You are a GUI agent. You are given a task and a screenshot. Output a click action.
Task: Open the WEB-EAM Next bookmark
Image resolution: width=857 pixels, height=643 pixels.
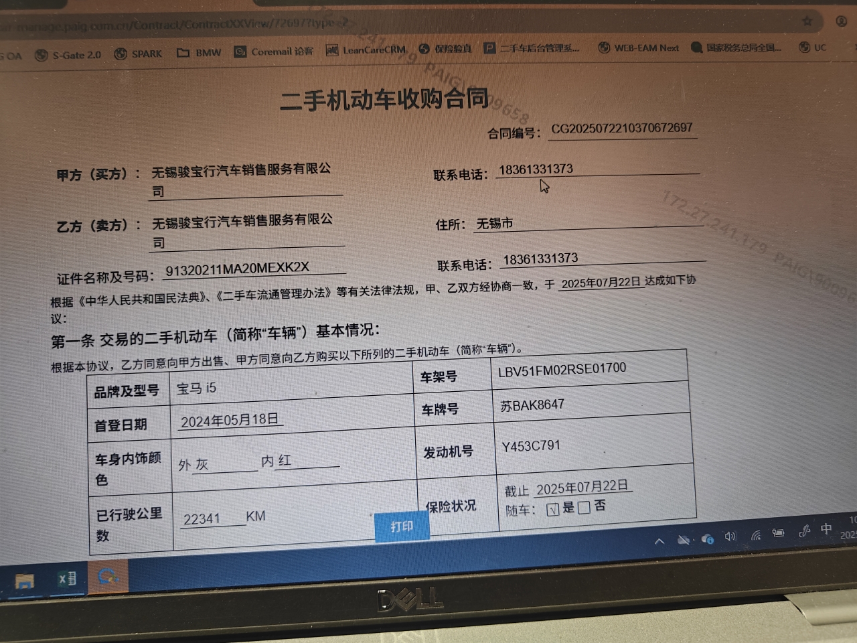tap(639, 48)
